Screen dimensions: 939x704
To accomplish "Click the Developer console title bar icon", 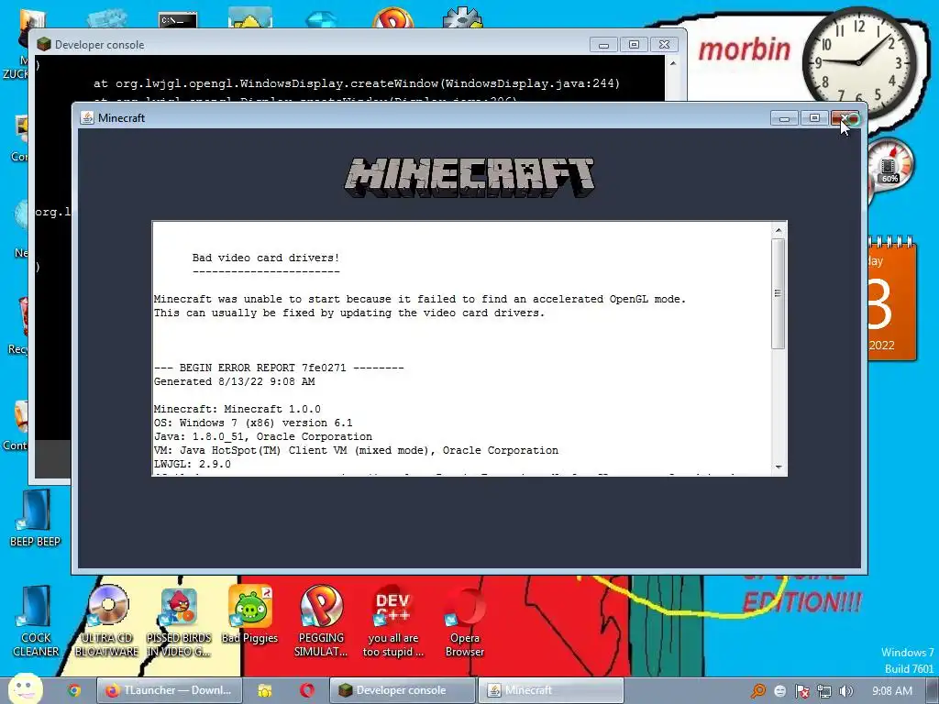I will tap(44, 44).
